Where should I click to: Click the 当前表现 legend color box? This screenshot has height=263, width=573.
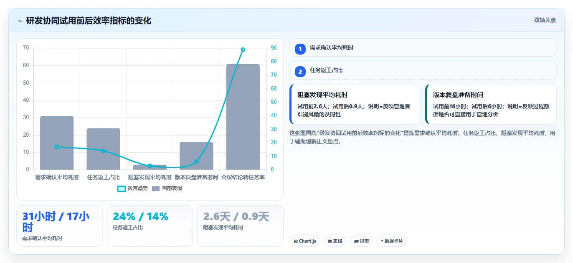tap(156, 188)
